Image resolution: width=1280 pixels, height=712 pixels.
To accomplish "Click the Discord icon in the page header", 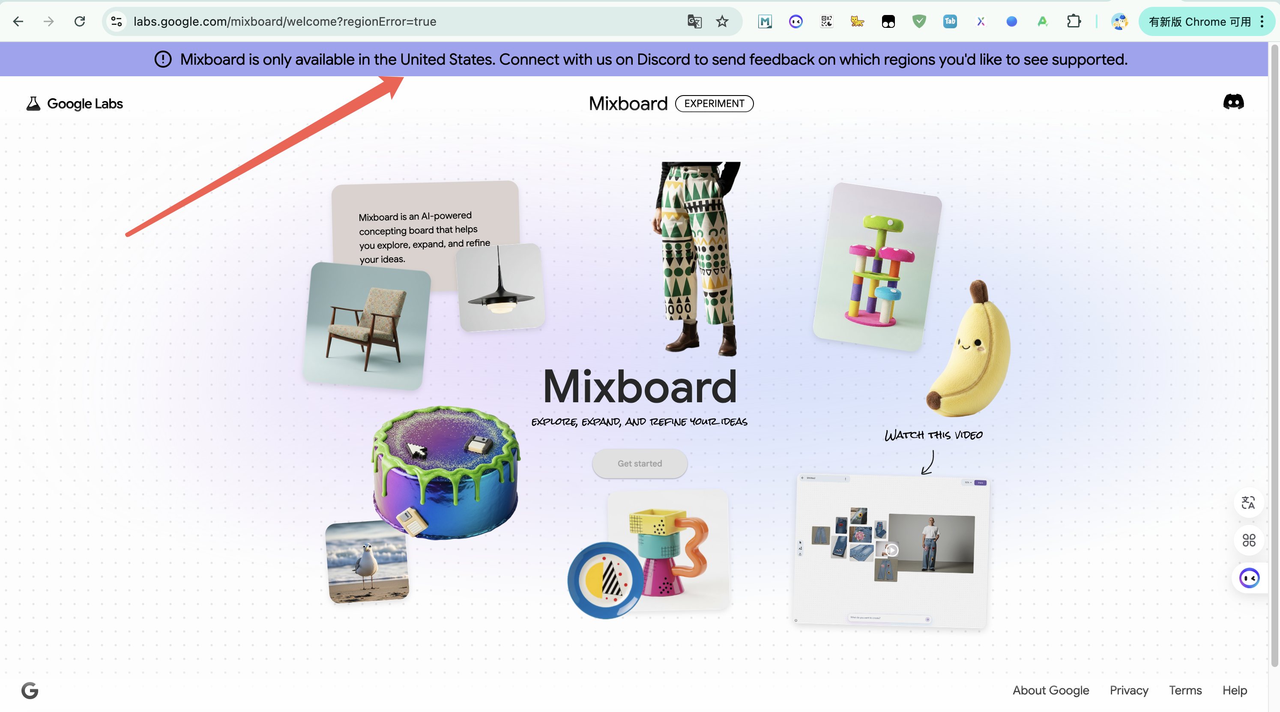I will pyautogui.click(x=1233, y=102).
